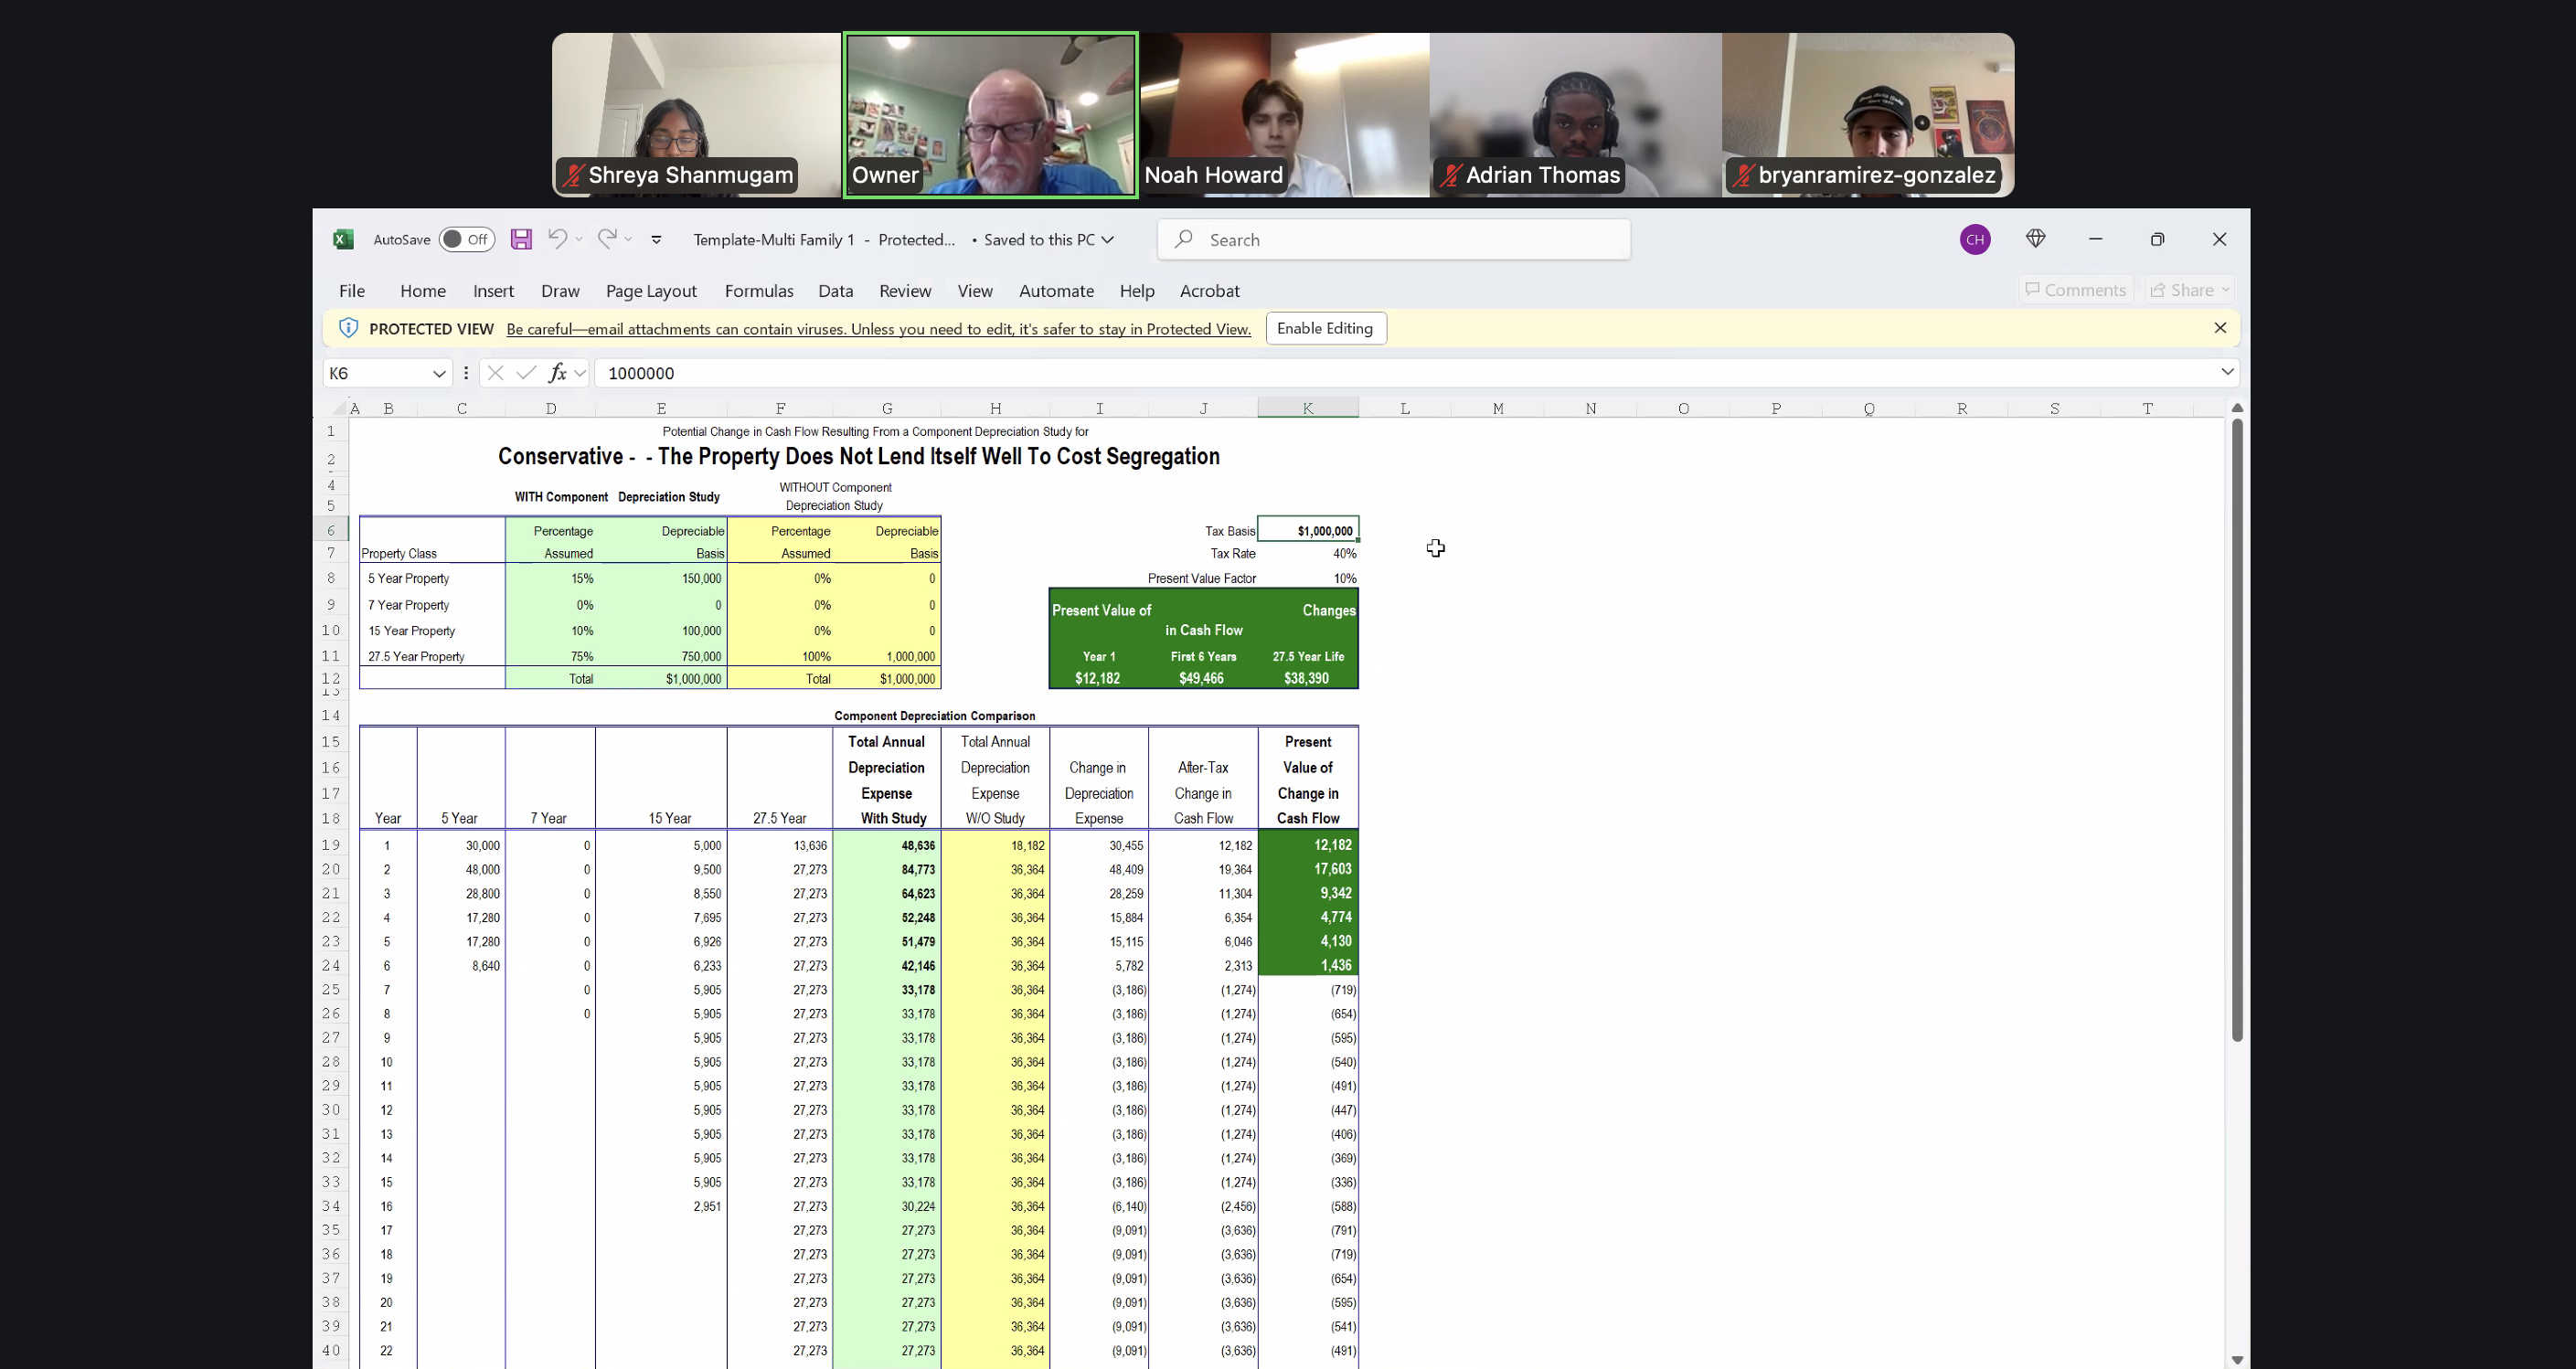Open the File menu
The image size is (2576, 1369).
click(352, 291)
